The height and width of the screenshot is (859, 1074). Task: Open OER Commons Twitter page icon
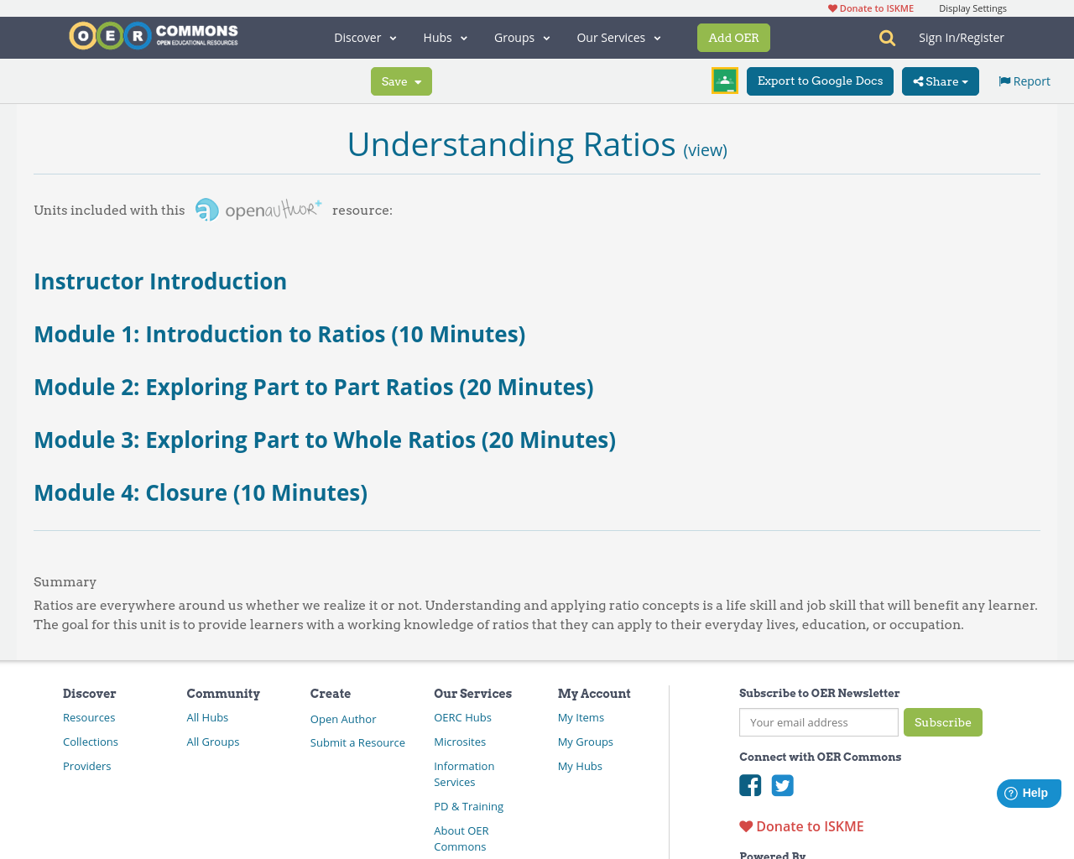coord(781,785)
